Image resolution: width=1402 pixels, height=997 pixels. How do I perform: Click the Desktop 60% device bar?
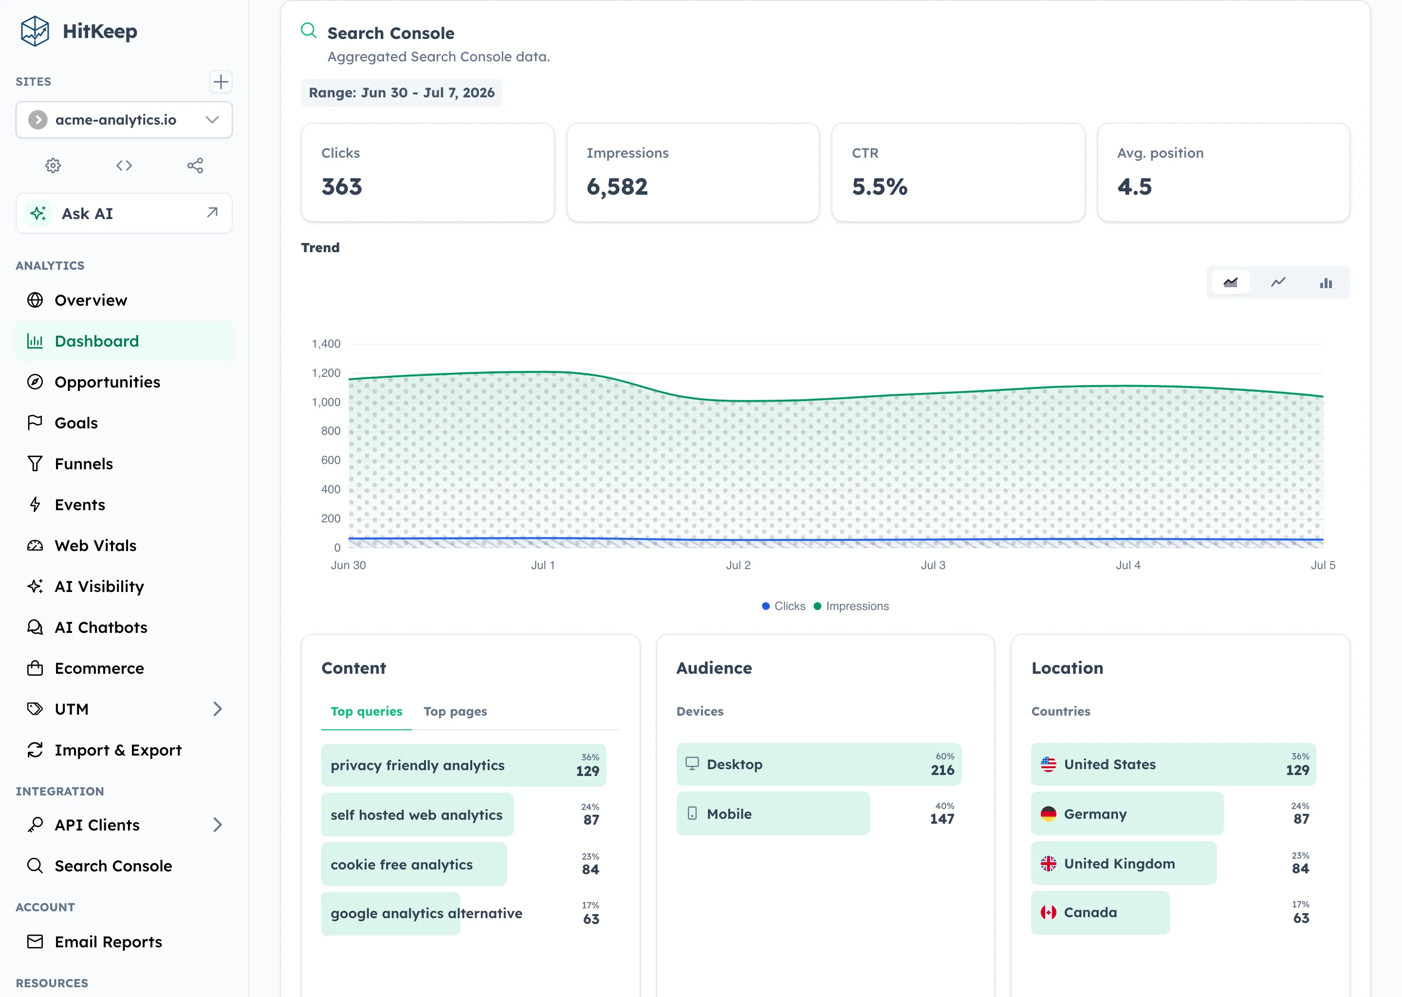(819, 764)
